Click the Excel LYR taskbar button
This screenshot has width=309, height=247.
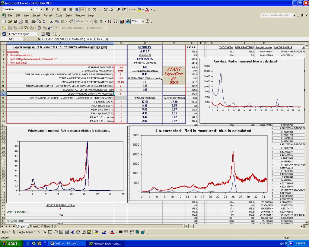point(107,243)
